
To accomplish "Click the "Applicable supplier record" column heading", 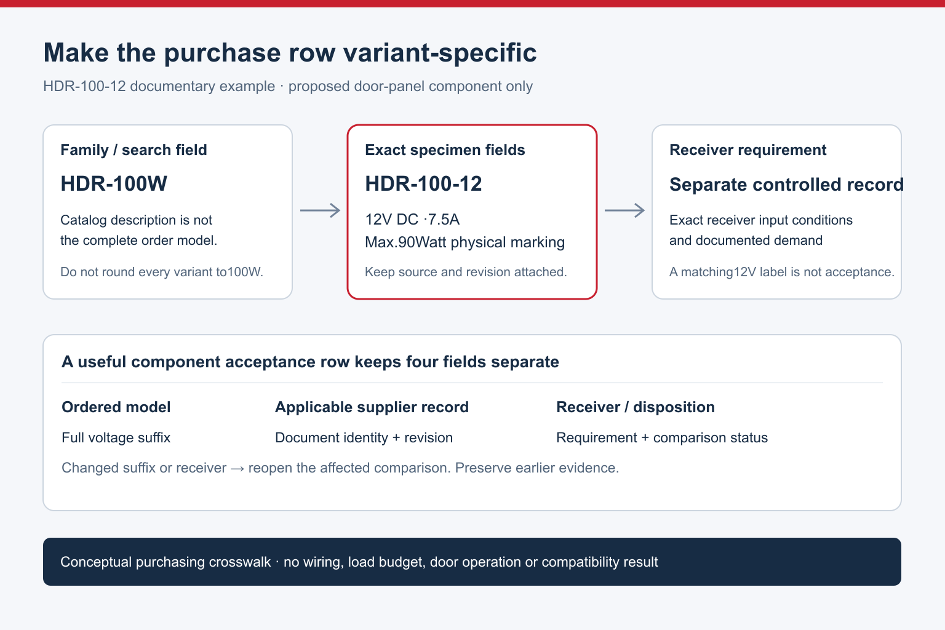I will 372,407.
